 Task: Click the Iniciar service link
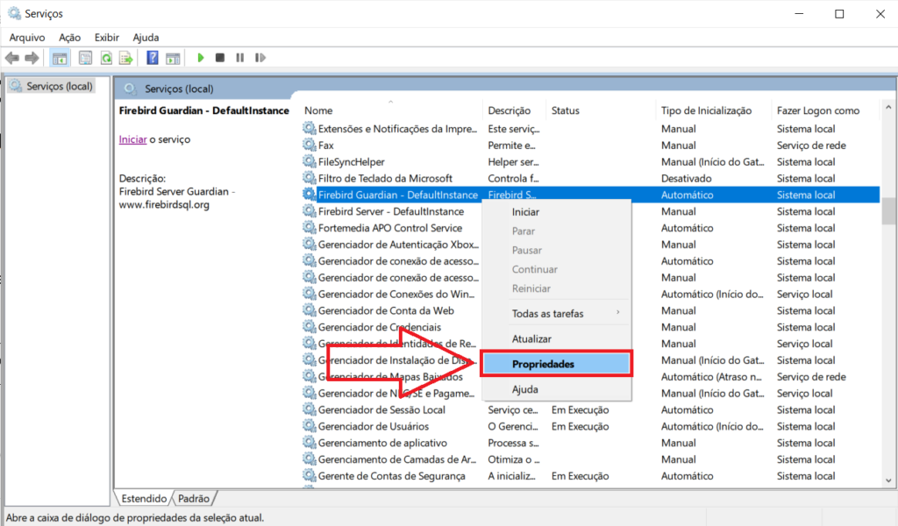pyautogui.click(x=132, y=139)
